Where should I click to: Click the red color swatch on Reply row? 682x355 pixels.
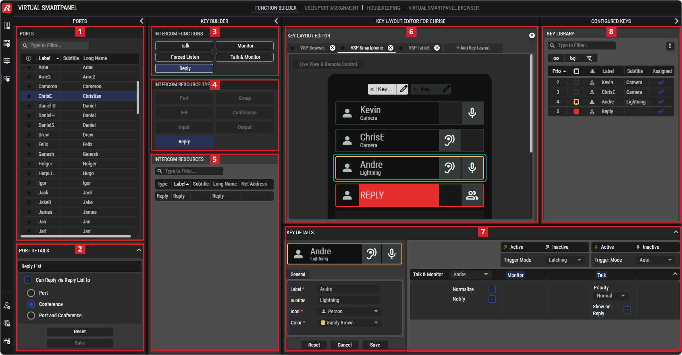(576, 111)
